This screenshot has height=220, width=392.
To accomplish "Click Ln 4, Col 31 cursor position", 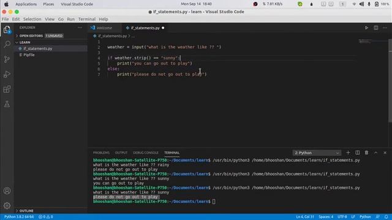I will click(x=305, y=217).
